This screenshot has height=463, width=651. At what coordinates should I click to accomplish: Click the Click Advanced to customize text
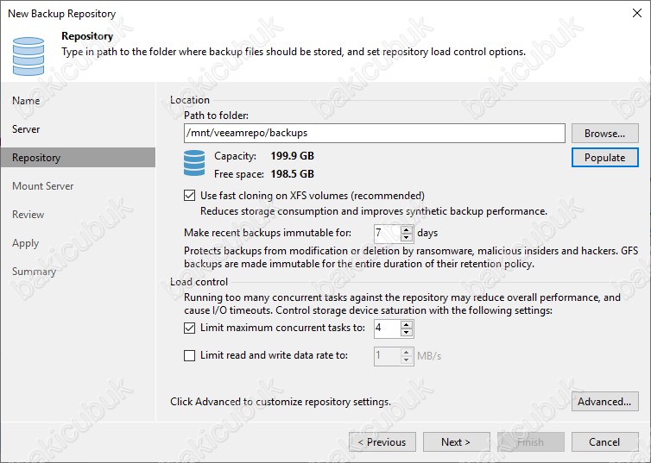(281, 402)
